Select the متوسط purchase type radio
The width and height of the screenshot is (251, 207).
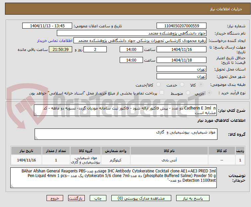tap(188, 93)
